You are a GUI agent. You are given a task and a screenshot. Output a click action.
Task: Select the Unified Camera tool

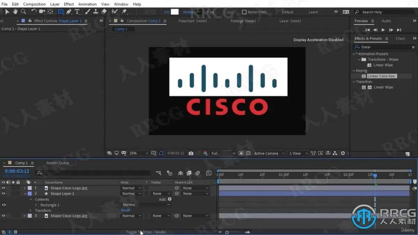[x=42, y=12]
